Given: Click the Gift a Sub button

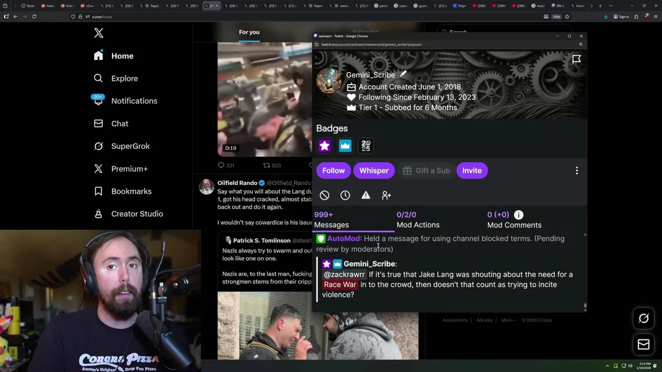Looking at the screenshot, I should point(426,171).
